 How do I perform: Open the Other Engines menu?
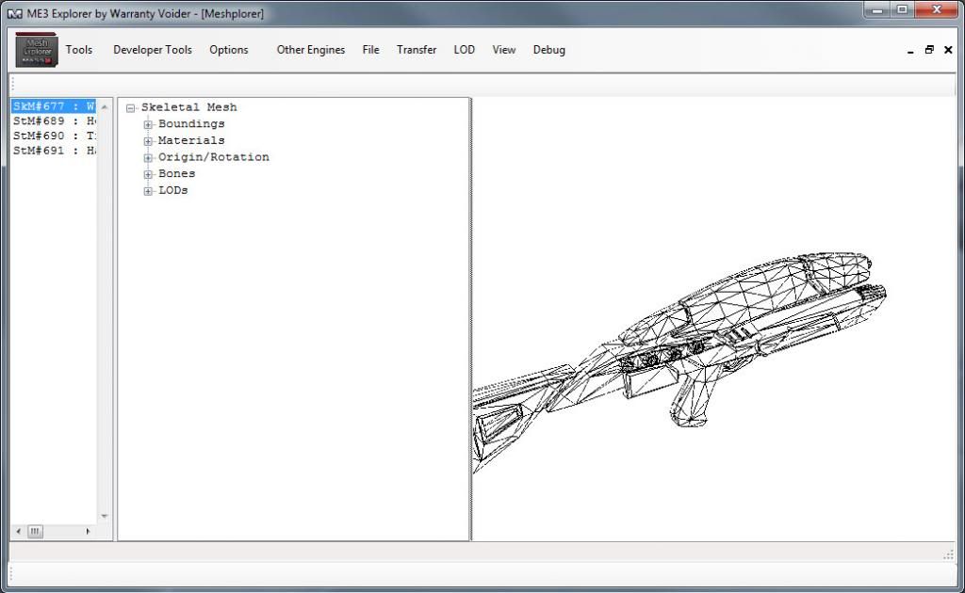(311, 50)
